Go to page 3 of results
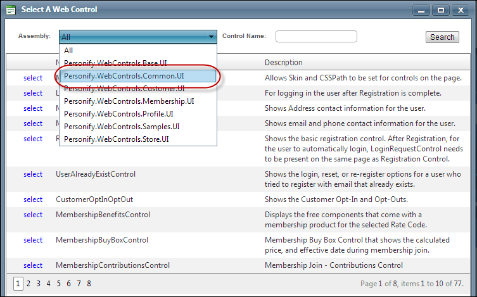The width and height of the screenshot is (477, 297). pyautogui.click(x=39, y=284)
